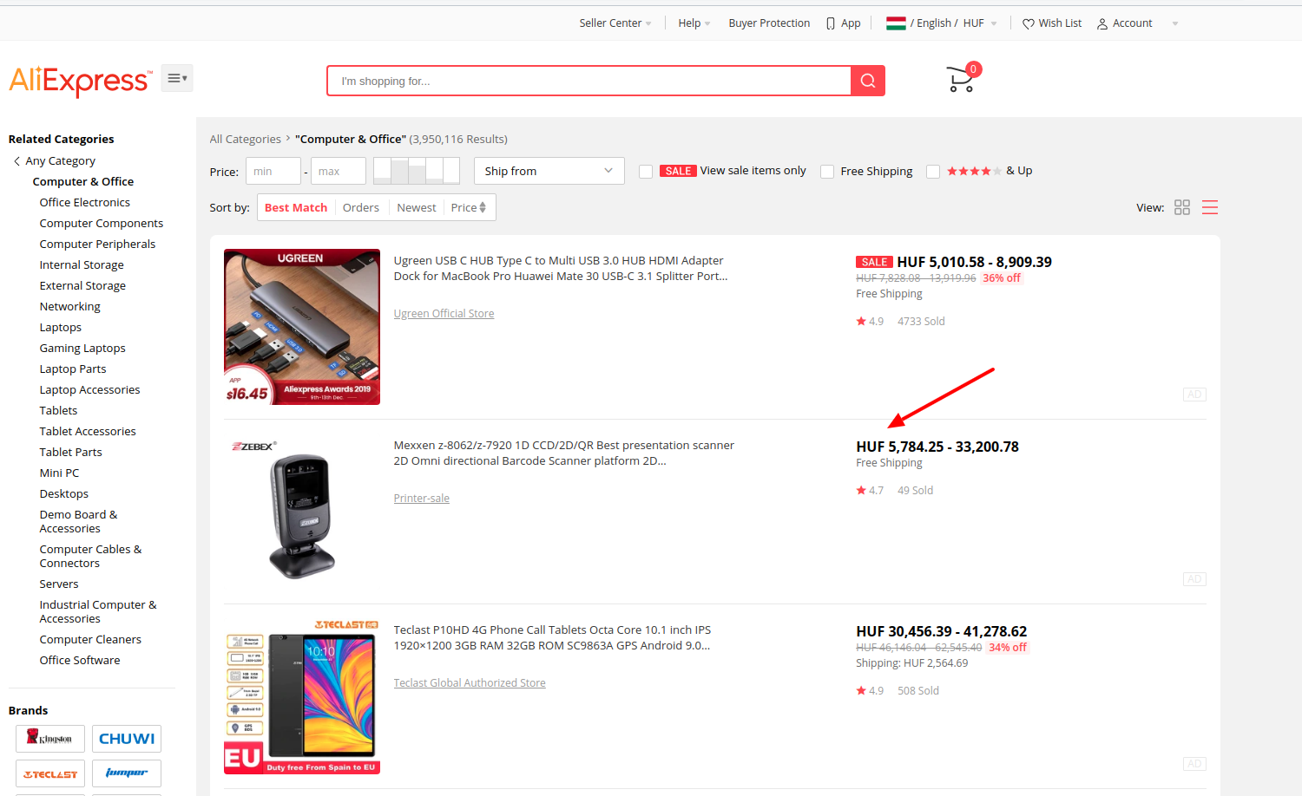The image size is (1302, 796).
Task: Select the Mini PC category
Action: [x=59, y=473]
